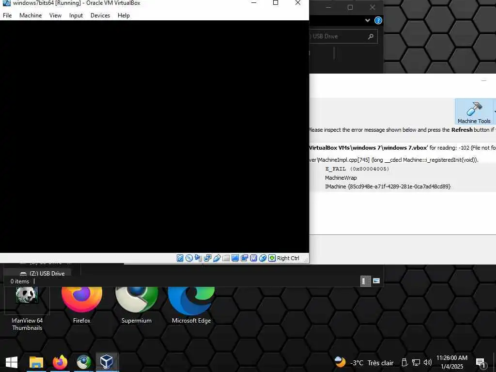Click the E_FAIL (0x80004005) result code text
The height and width of the screenshot is (372, 496).
357,169
